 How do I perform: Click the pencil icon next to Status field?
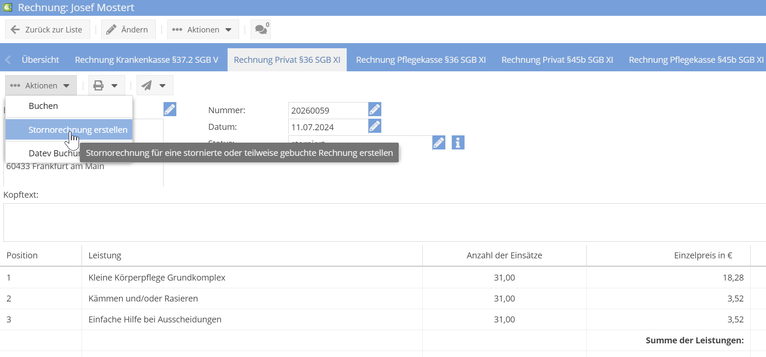coord(439,143)
